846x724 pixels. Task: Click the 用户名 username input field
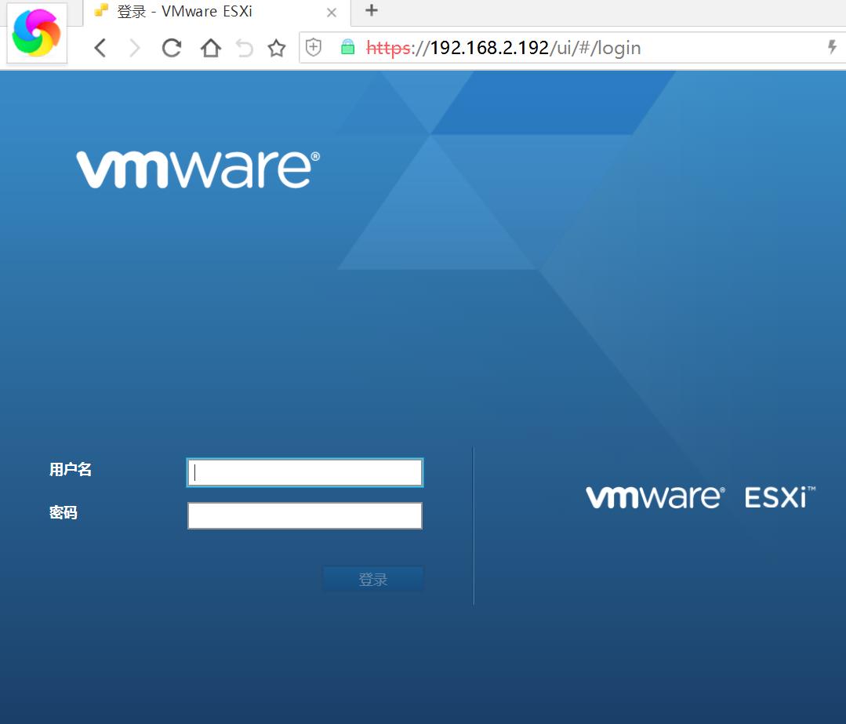[x=304, y=471]
